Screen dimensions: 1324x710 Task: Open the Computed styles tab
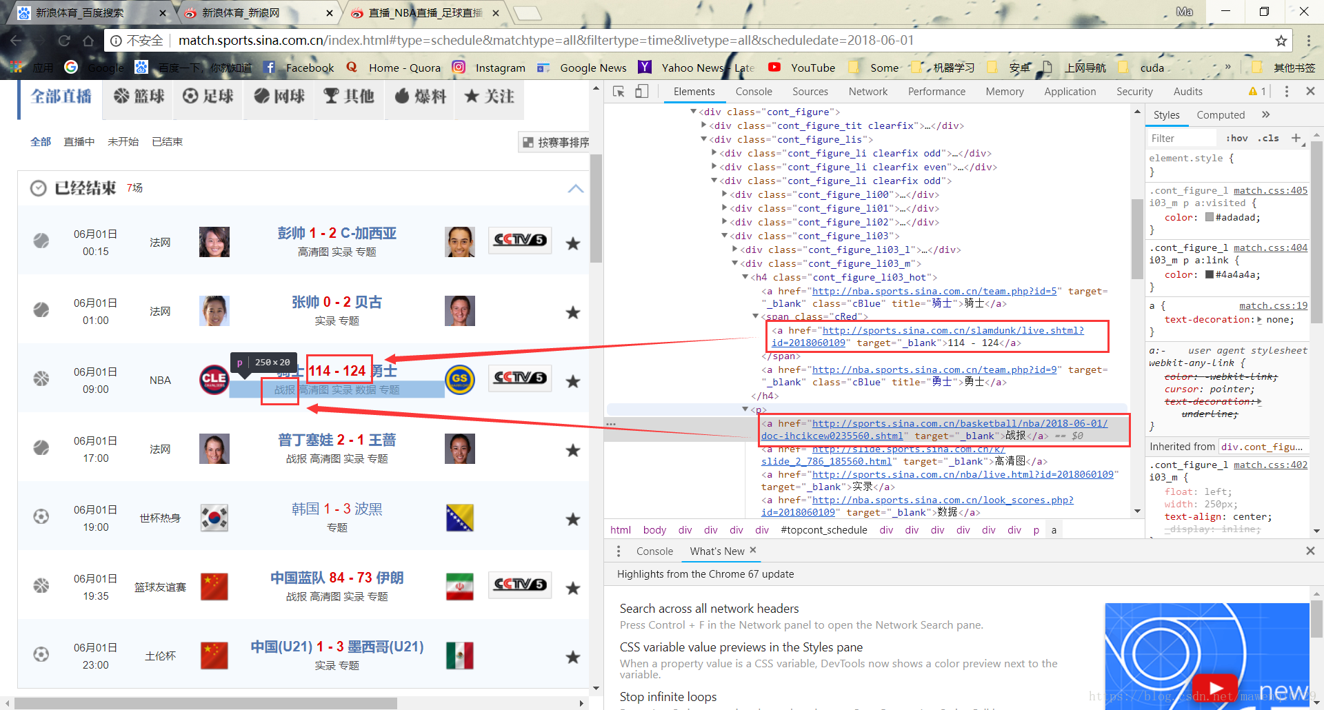[1221, 115]
